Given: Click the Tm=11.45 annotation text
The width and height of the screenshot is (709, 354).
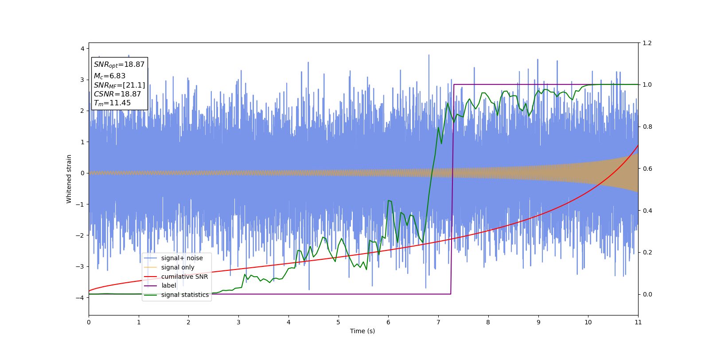Looking at the screenshot, I should (x=112, y=103).
